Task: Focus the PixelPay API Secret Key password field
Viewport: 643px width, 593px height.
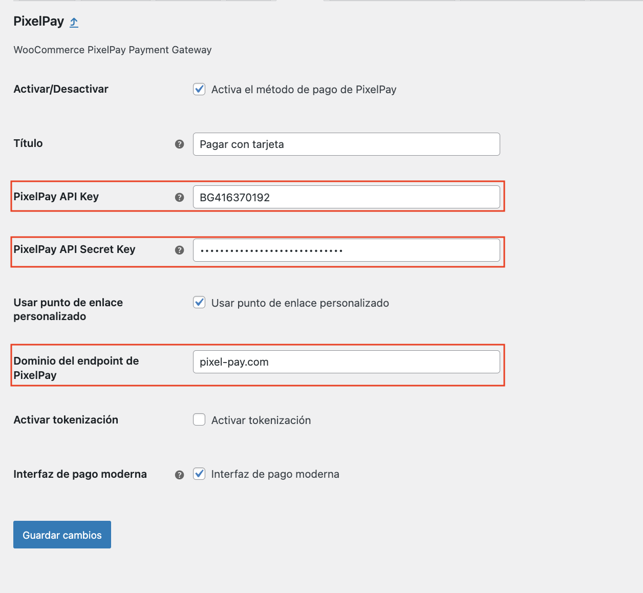Action: (346, 250)
